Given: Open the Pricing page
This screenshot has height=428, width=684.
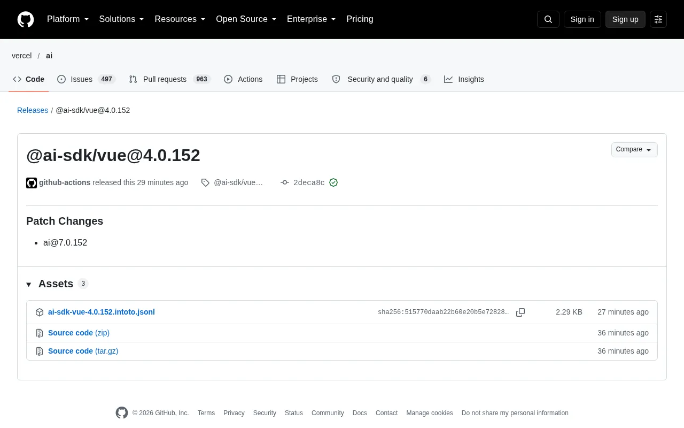Looking at the screenshot, I should 360,19.
